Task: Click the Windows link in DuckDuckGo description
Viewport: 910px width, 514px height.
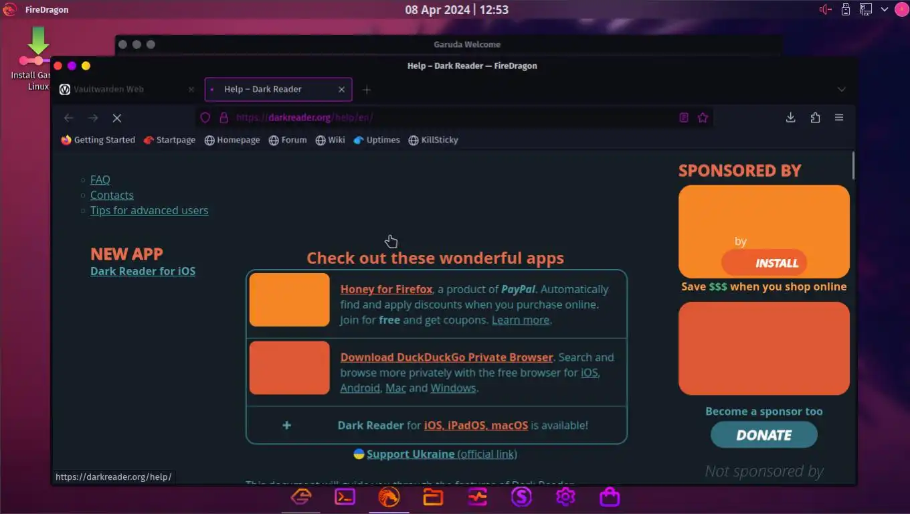Action: coord(453,388)
